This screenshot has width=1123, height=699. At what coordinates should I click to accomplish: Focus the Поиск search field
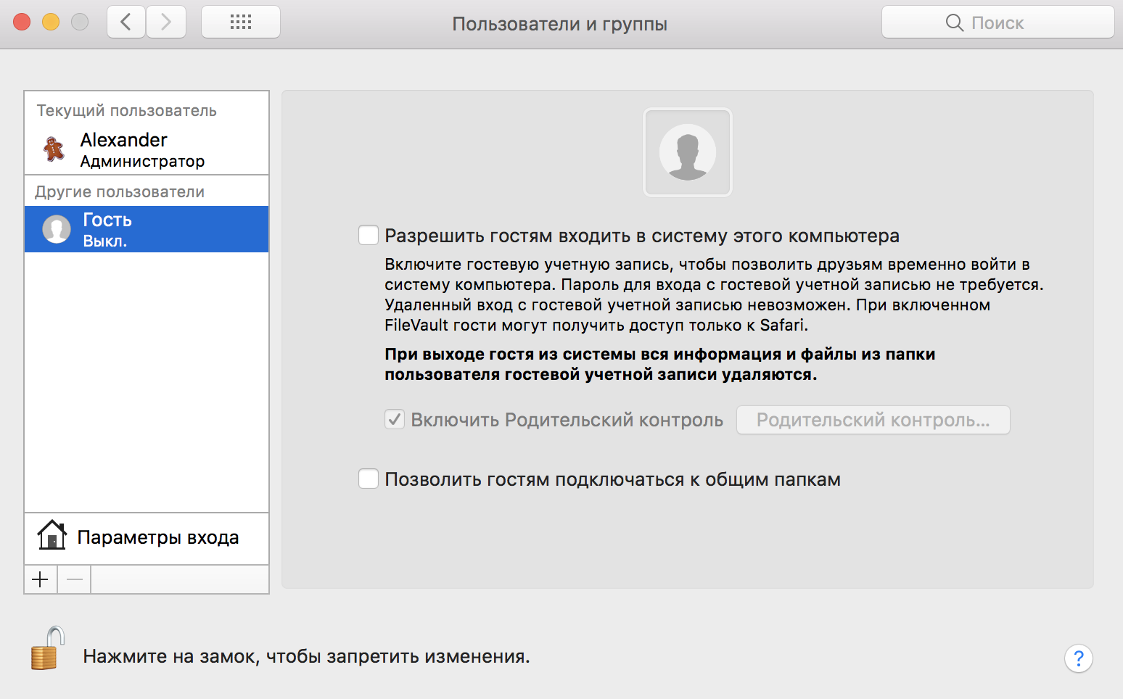pyautogui.click(x=997, y=22)
